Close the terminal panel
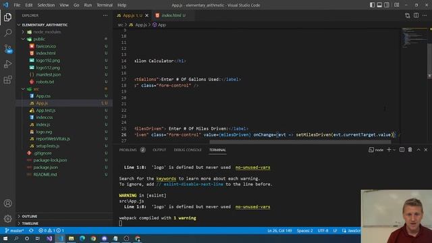The width and height of the screenshot is (432, 243). (x=426, y=150)
